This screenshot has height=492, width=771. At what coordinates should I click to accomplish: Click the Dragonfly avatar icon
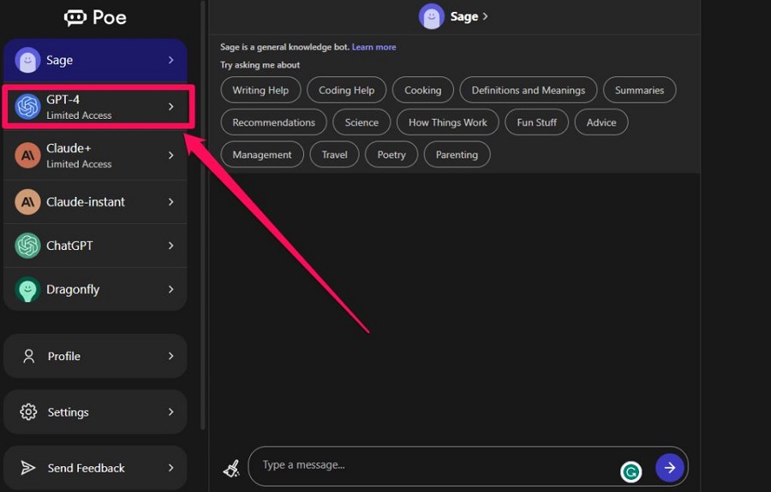click(27, 290)
